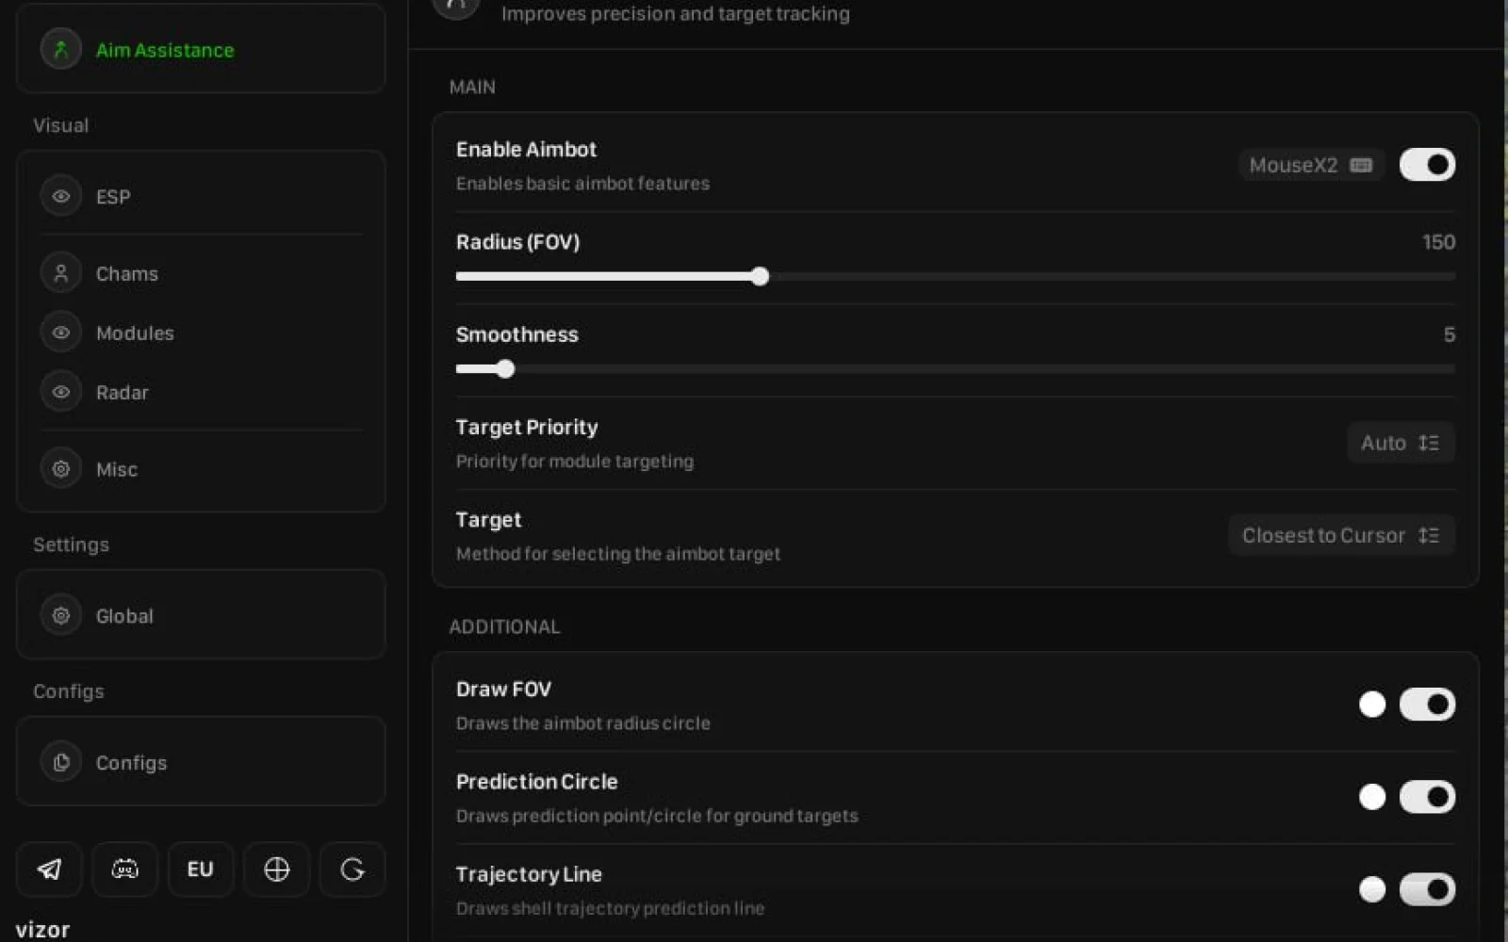Expand the Closest to Cursor dropdown
1508x942 pixels.
(1341, 535)
